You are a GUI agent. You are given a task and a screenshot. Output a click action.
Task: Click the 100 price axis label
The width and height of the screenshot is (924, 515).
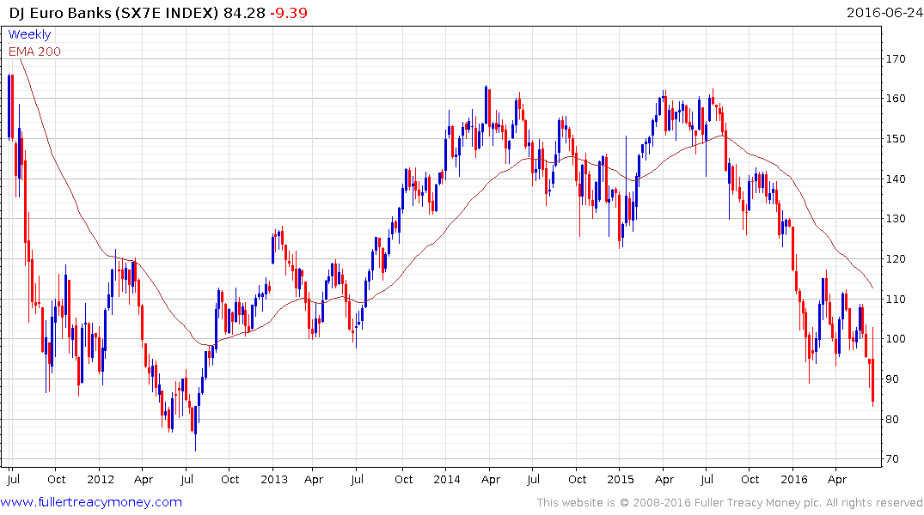[896, 338]
